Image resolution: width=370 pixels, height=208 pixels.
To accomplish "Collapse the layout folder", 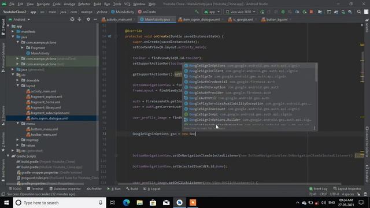I will (x=18, y=86).
